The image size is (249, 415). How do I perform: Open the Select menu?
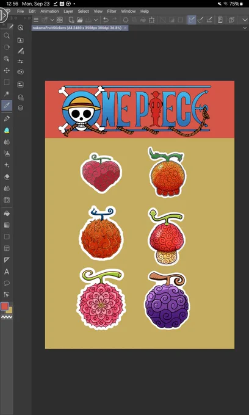84,12
